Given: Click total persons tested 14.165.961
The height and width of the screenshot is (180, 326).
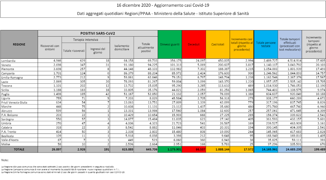Looking at the screenshot, I should coord(266,149).
